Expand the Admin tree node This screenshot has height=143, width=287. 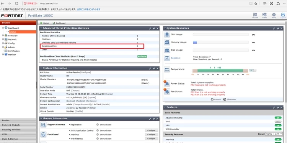[x=3, y=47]
